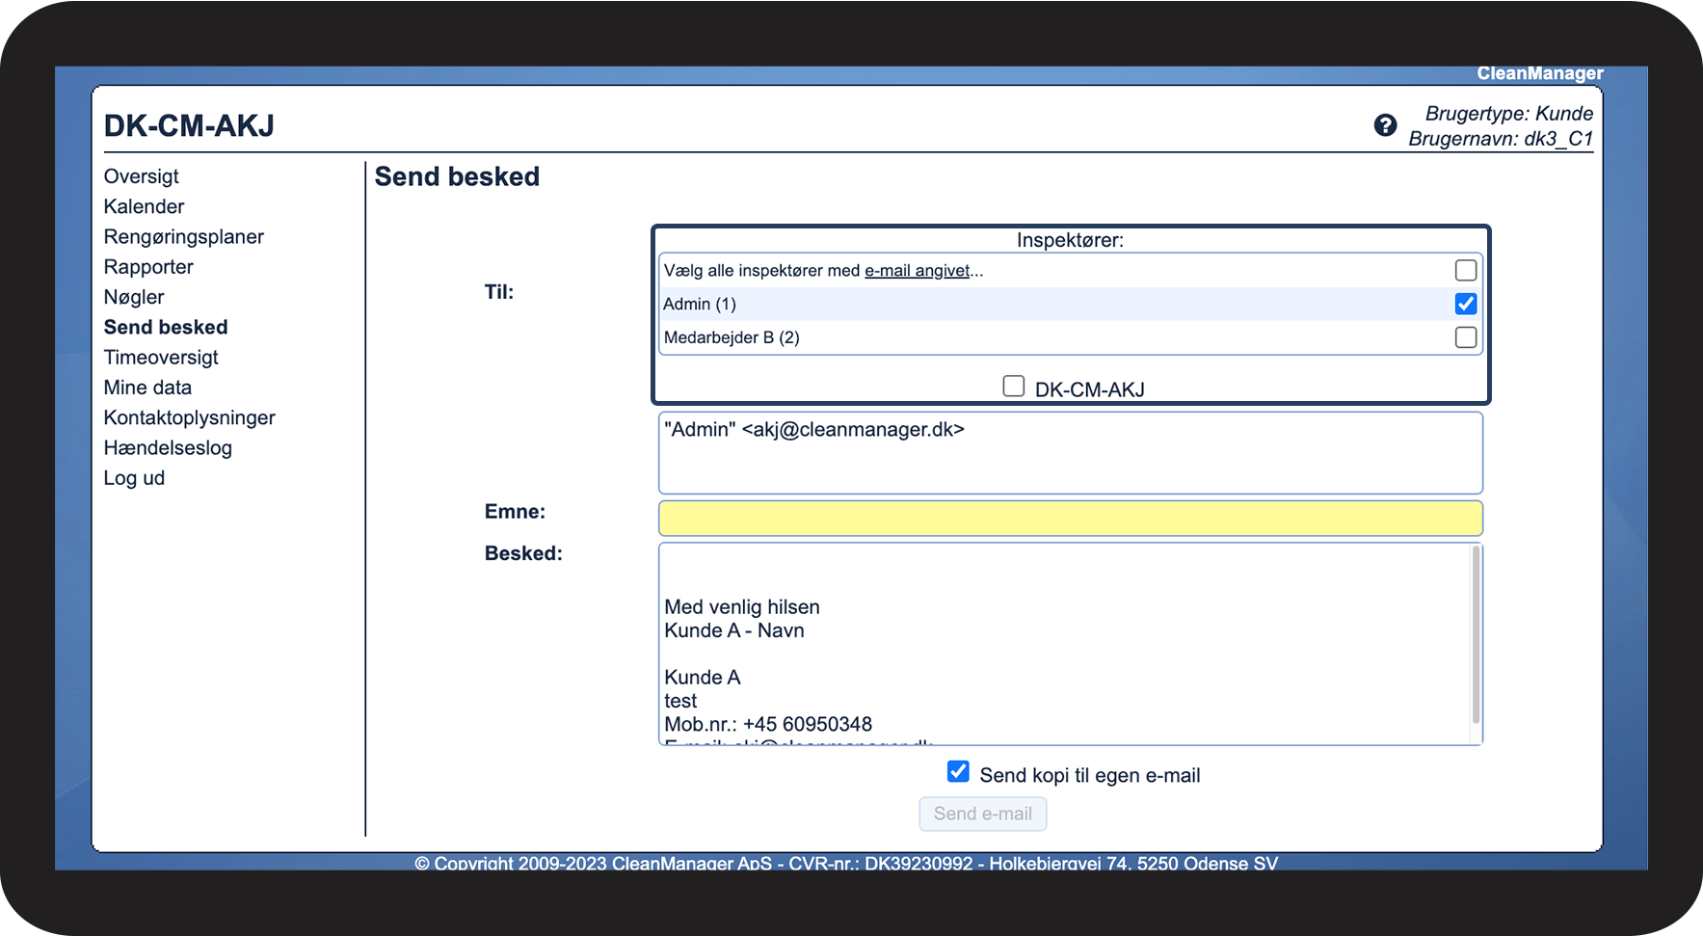Open the Timeoversigt page
Viewport: 1703px width, 936px height.
tap(161, 358)
